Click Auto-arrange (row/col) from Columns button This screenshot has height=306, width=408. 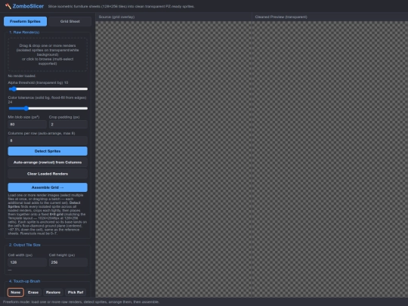click(48, 162)
